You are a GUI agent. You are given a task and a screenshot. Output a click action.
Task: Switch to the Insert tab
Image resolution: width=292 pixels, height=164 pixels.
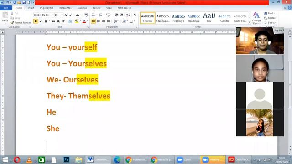(31, 8)
